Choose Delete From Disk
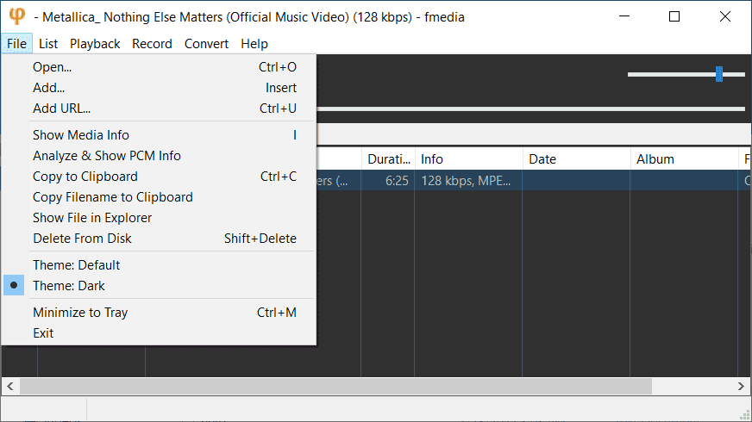This screenshot has height=422, width=752. [x=159, y=238]
